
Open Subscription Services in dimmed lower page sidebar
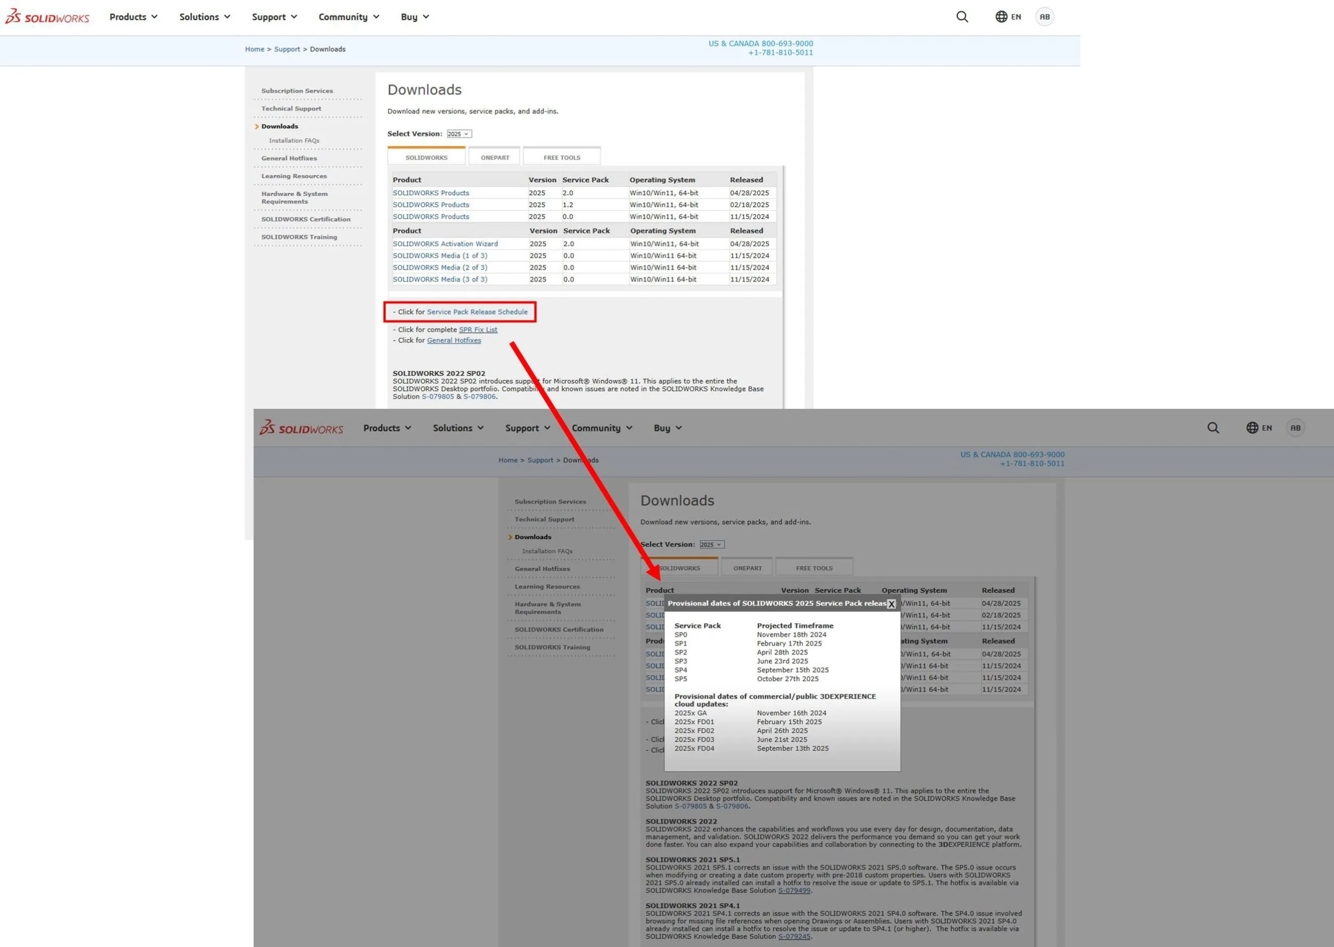(x=550, y=502)
